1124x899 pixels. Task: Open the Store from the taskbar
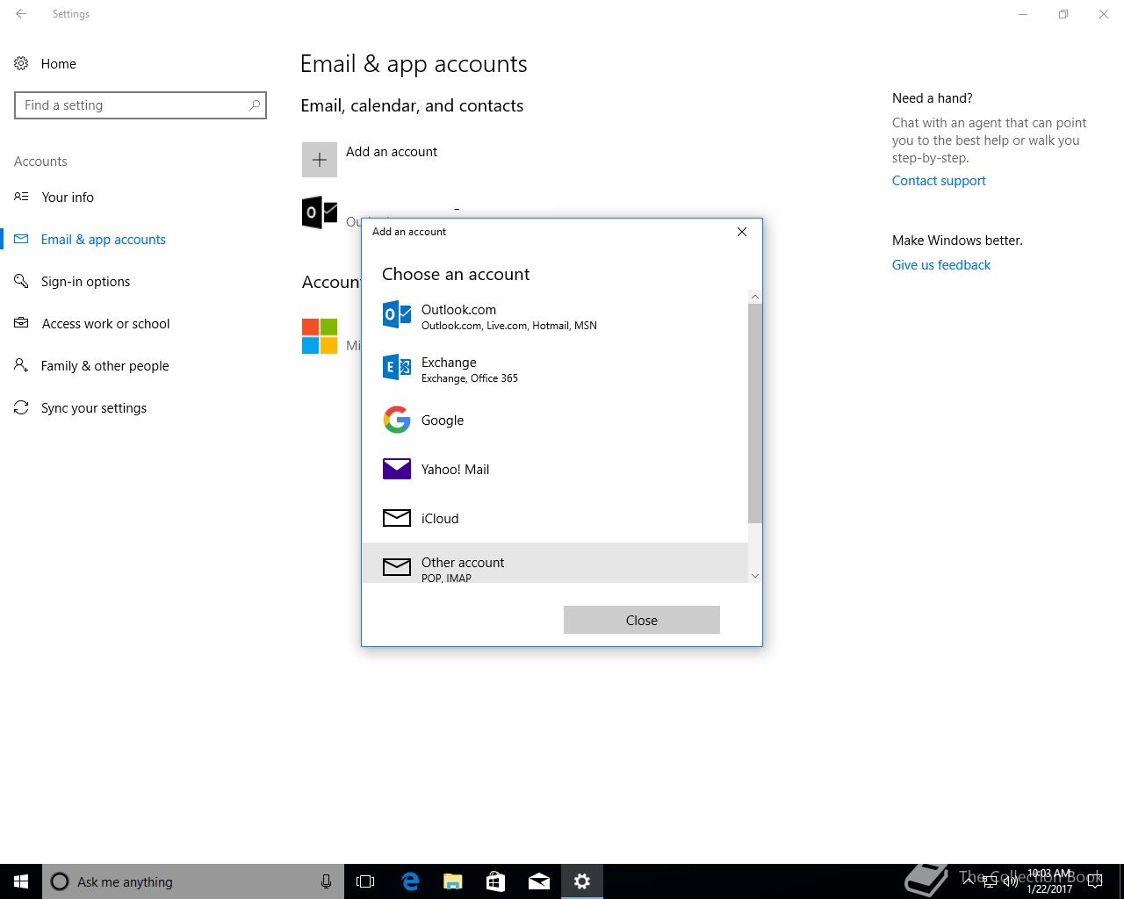[x=496, y=881]
